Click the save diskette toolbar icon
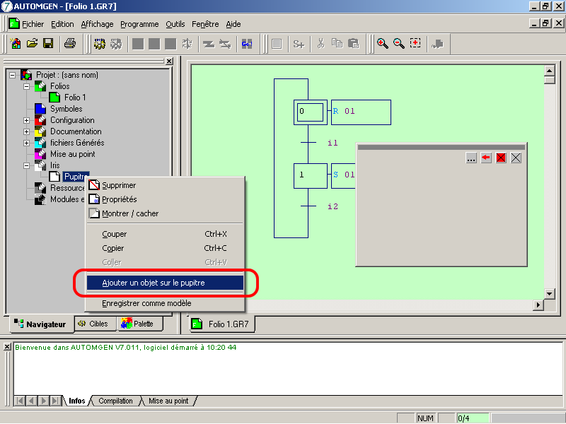This screenshot has width=566, height=424. coord(48,44)
